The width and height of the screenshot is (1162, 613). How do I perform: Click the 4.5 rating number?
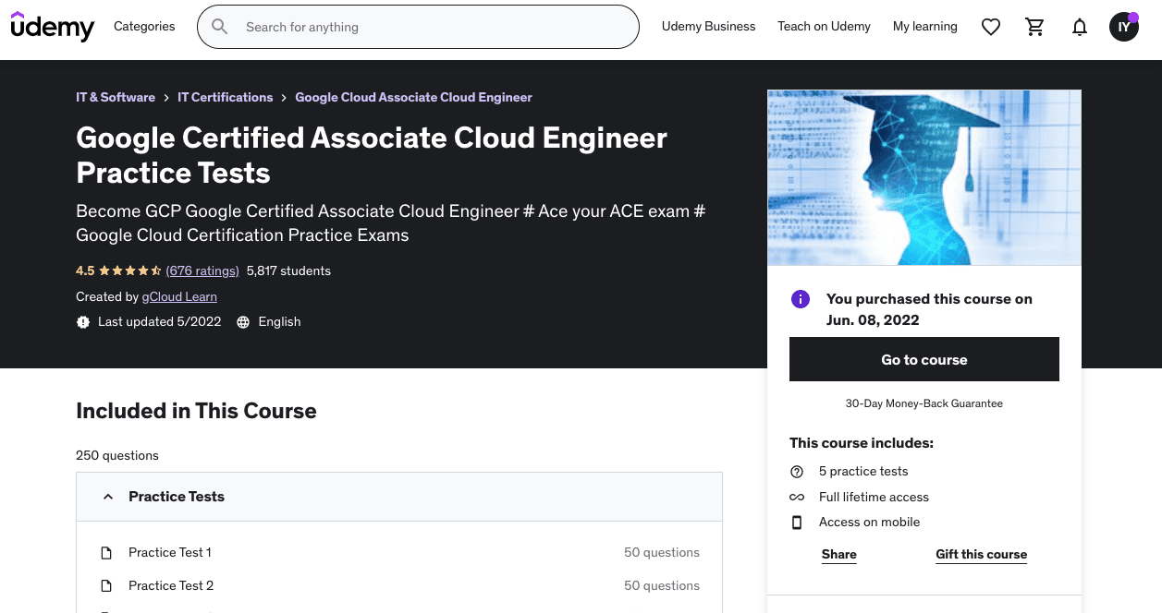(85, 270)
